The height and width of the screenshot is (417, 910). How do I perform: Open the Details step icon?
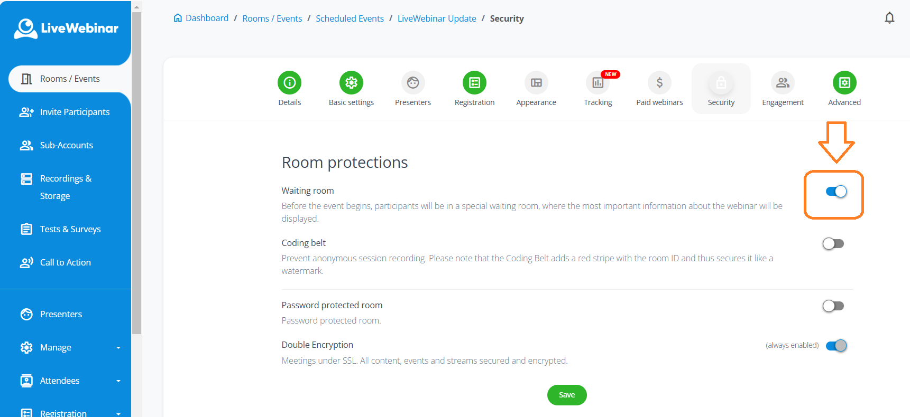pyautogui.click(x=289, y=83)
